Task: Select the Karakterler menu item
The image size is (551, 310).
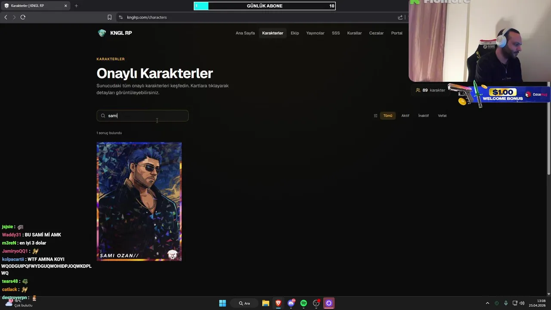Action: point(272,33)
